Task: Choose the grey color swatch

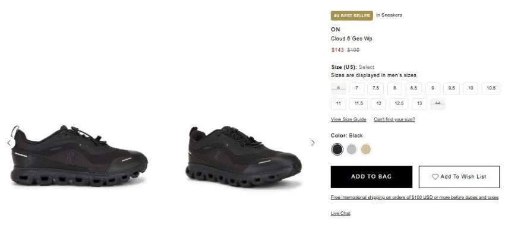Action: (351, 149)
